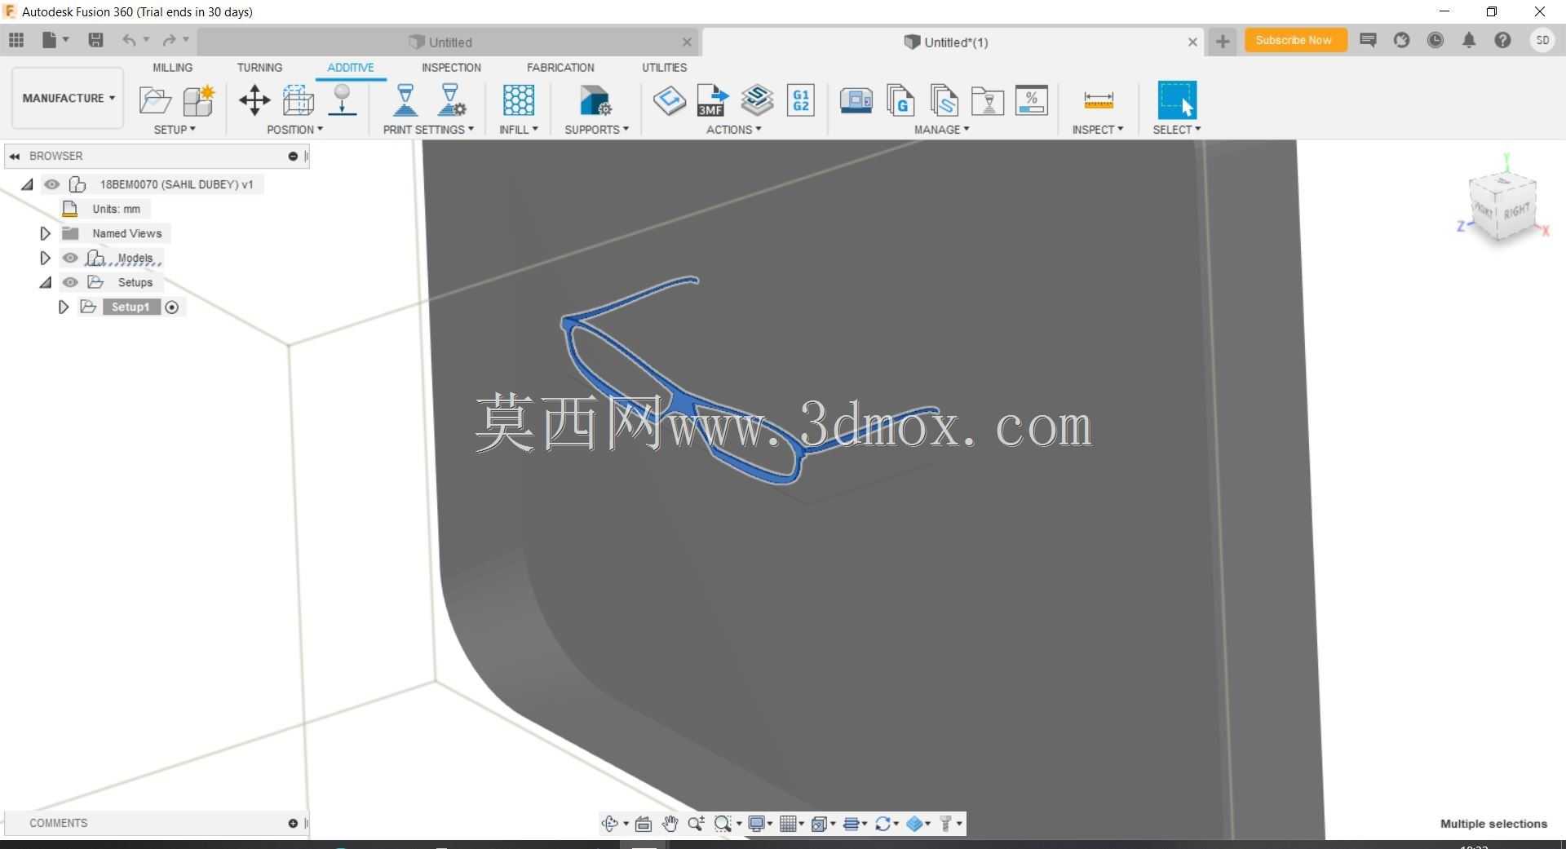Open the New Setup folder icon
1566x849 pixels.
tap(155, 101)
